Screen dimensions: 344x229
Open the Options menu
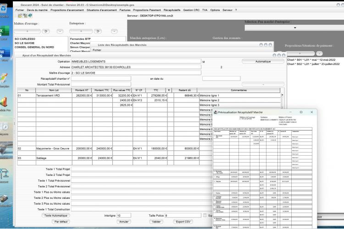(215, 10)
